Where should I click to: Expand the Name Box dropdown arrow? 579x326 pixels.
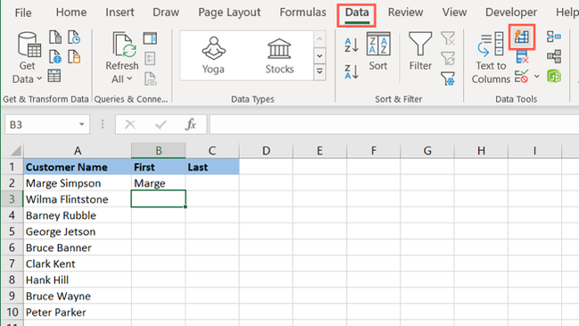pos(81,124)
